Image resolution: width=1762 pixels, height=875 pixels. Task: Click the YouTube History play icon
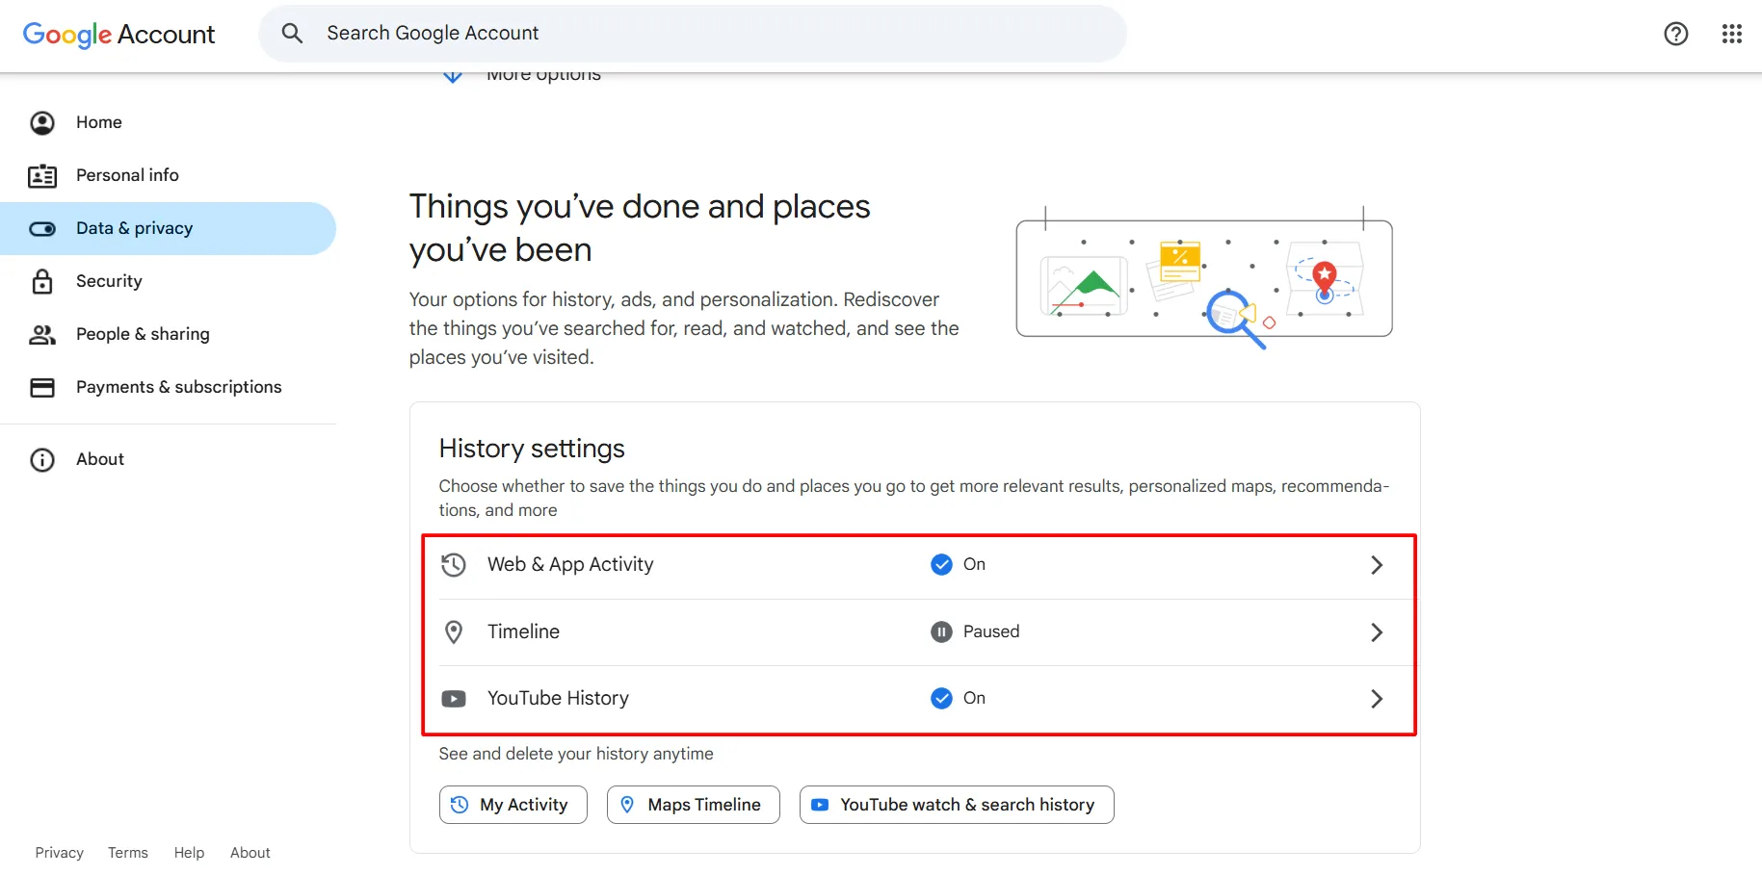(x=454, y=699)
